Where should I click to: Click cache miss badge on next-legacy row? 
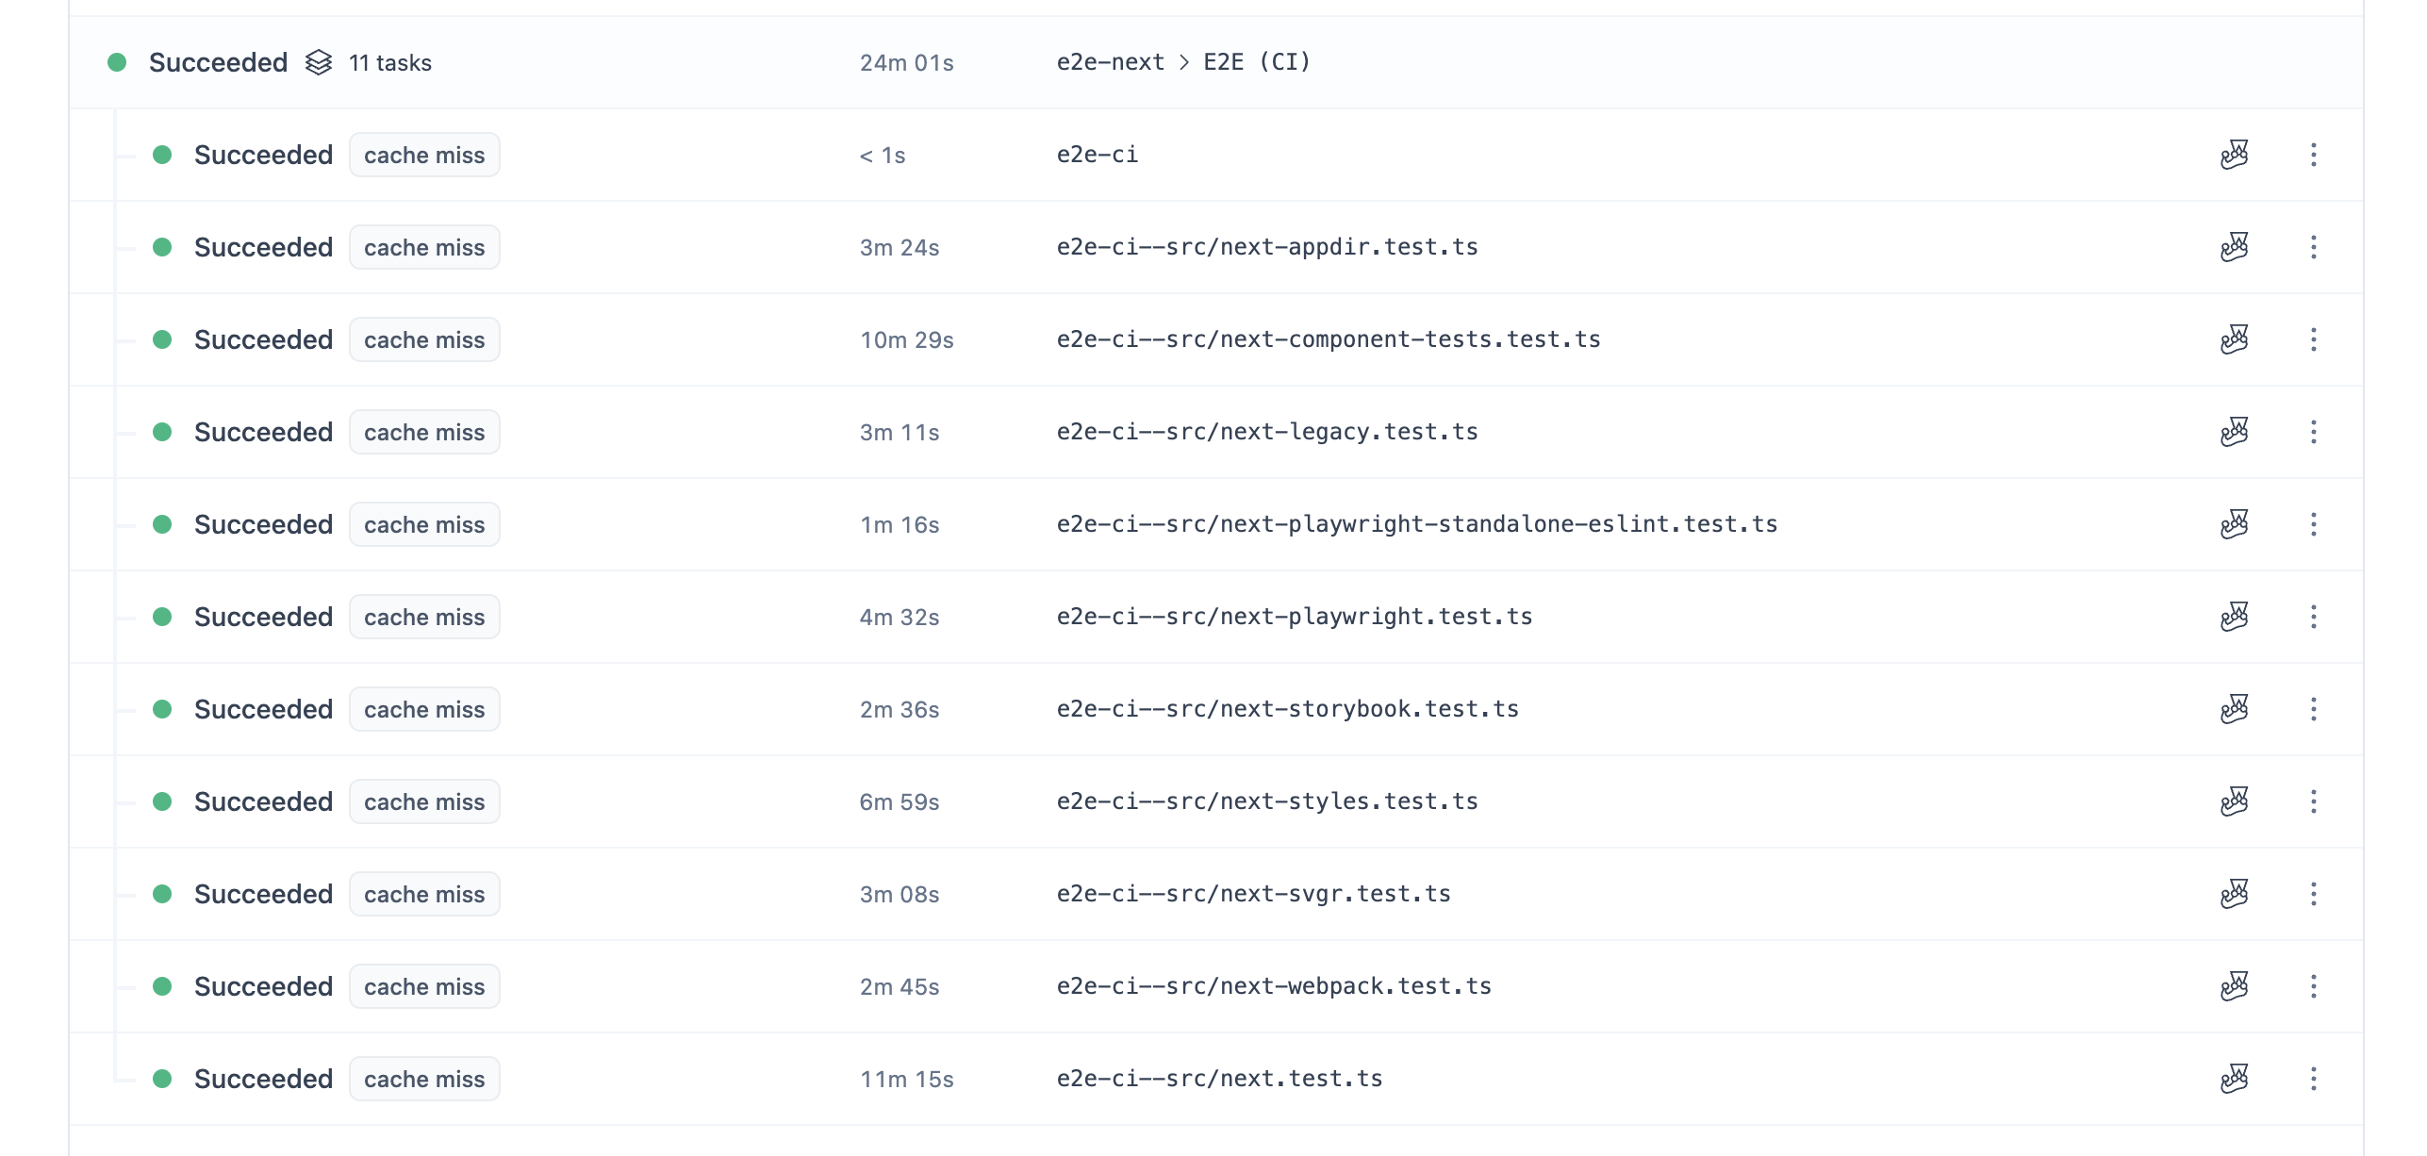pos(424,432)
